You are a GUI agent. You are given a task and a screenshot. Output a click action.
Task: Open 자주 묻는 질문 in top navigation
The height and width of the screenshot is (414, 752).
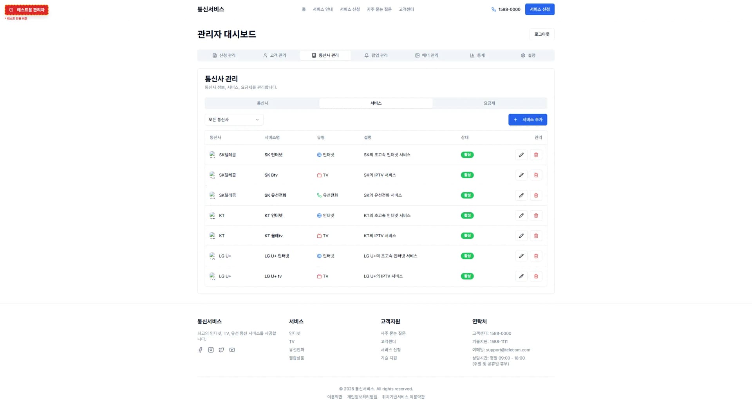point(379,9)
